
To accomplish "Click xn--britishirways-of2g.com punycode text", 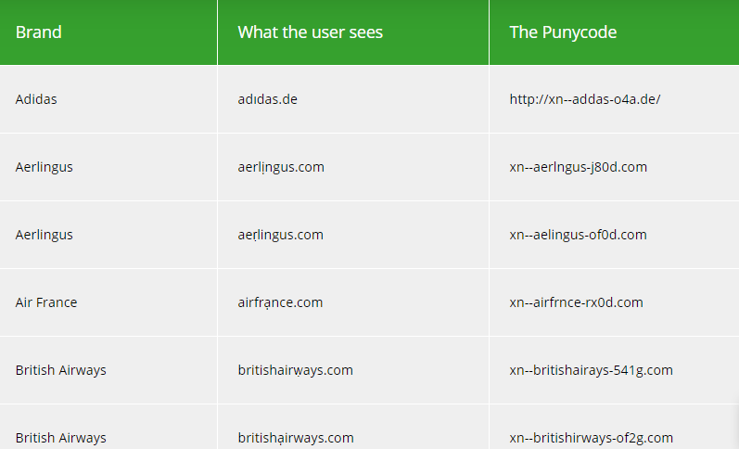I will (591, 438).
